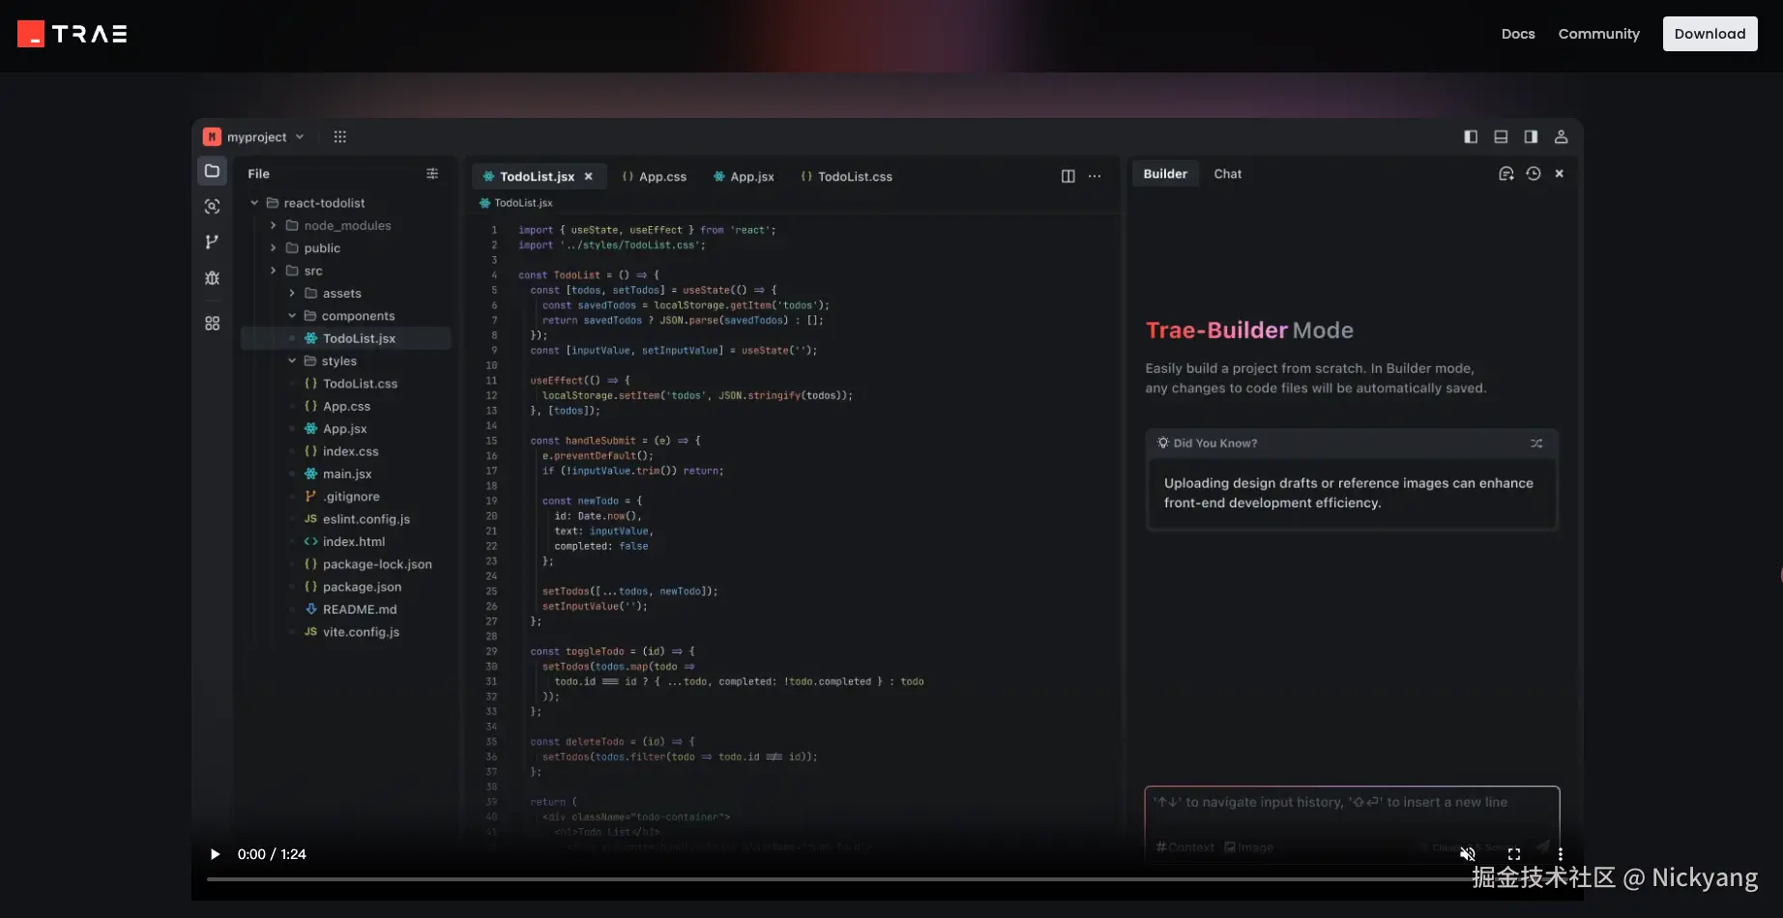The height and width of the screenshot is (918, 1783).
Task: Open the Explorer folder icon in activity bar
Action: pos(212,171)
